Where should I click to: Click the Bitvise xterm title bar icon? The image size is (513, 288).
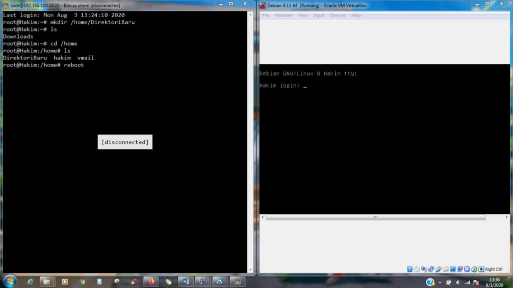(6, 5)
